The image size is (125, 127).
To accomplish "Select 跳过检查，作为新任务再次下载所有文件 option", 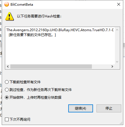I will click(x=7, y=90).
